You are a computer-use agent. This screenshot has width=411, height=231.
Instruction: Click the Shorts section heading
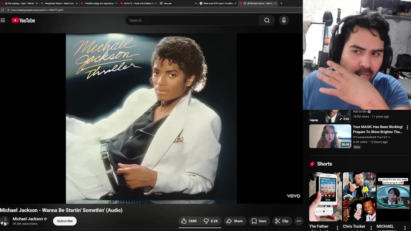(324, 164)
